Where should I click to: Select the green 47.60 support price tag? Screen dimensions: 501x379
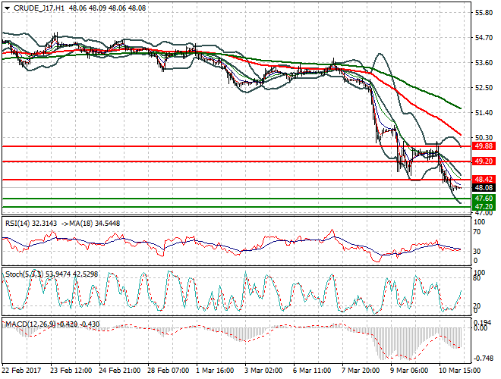484,199
